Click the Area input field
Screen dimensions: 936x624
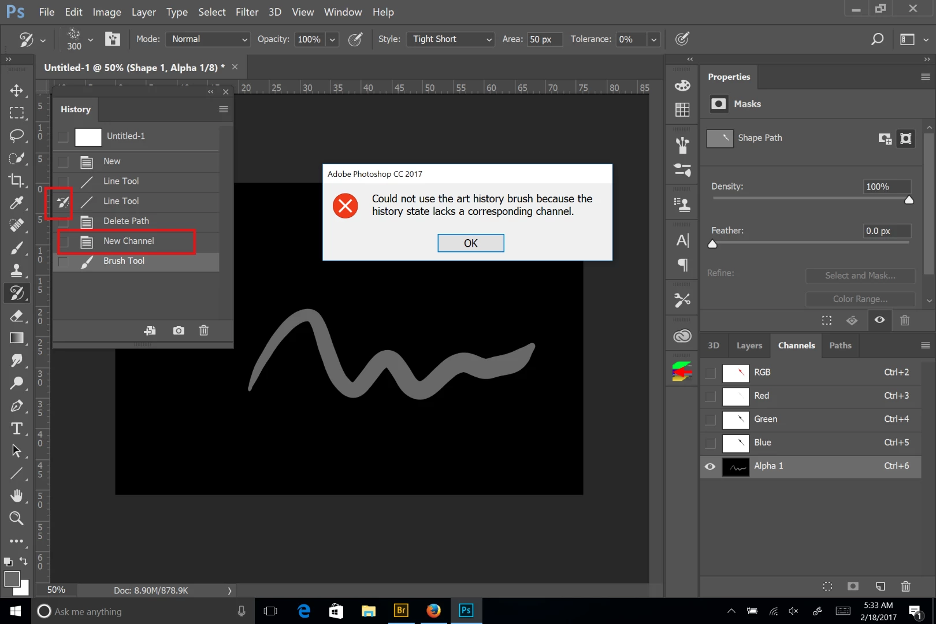click(544, 39)
